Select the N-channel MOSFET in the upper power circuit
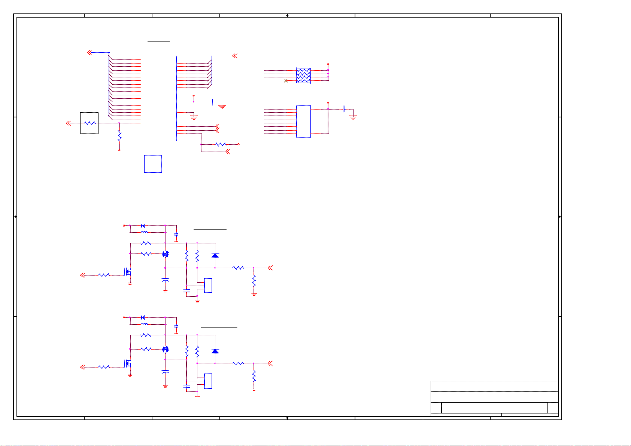This screenshot has width=631, height=446. click(x=128, y=272)
